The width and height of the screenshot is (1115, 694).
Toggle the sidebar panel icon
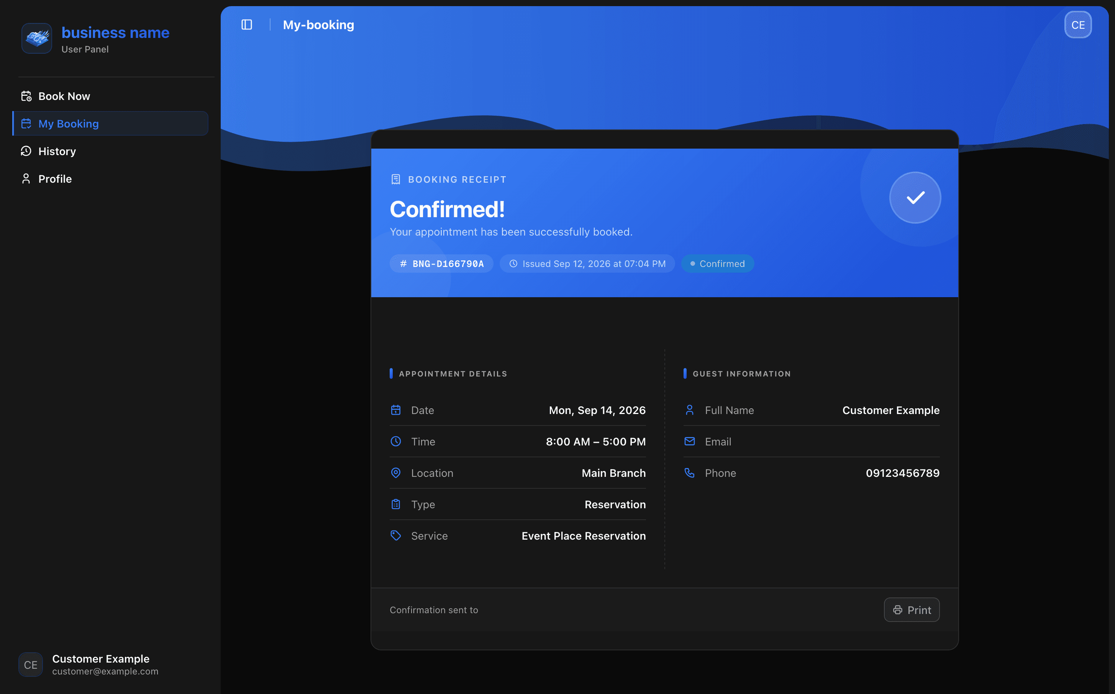246,25
